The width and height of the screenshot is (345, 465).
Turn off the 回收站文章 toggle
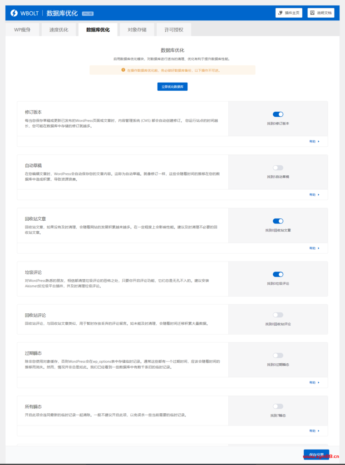click(278, 221)
